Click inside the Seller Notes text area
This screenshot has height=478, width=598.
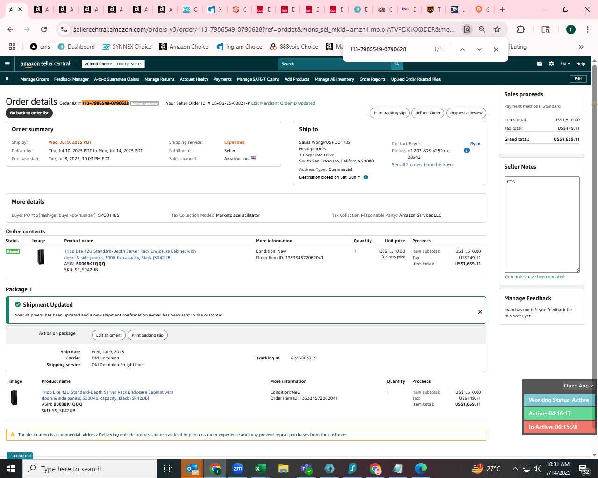click(542, 225)
